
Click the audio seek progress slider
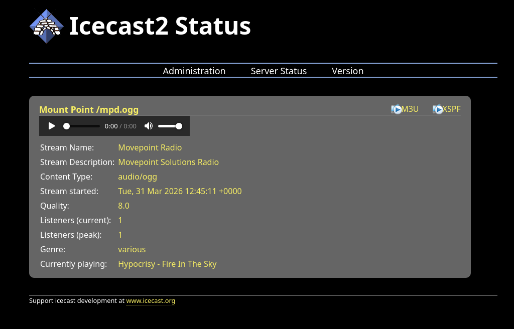point(82,126)
